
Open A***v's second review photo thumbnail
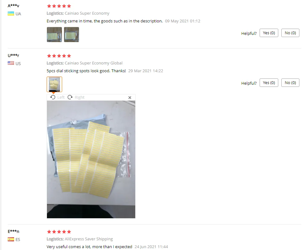tap(72, 35)
